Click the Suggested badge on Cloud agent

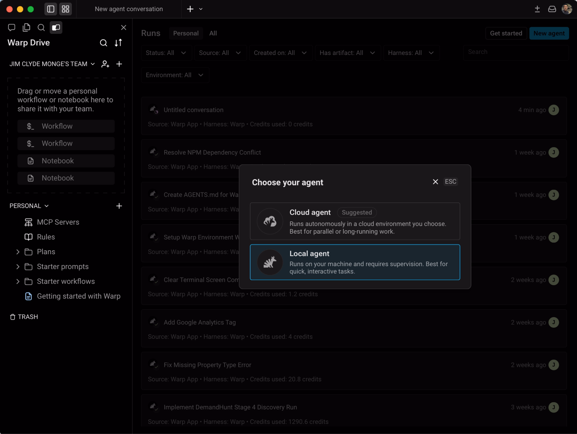coord(357,212)
